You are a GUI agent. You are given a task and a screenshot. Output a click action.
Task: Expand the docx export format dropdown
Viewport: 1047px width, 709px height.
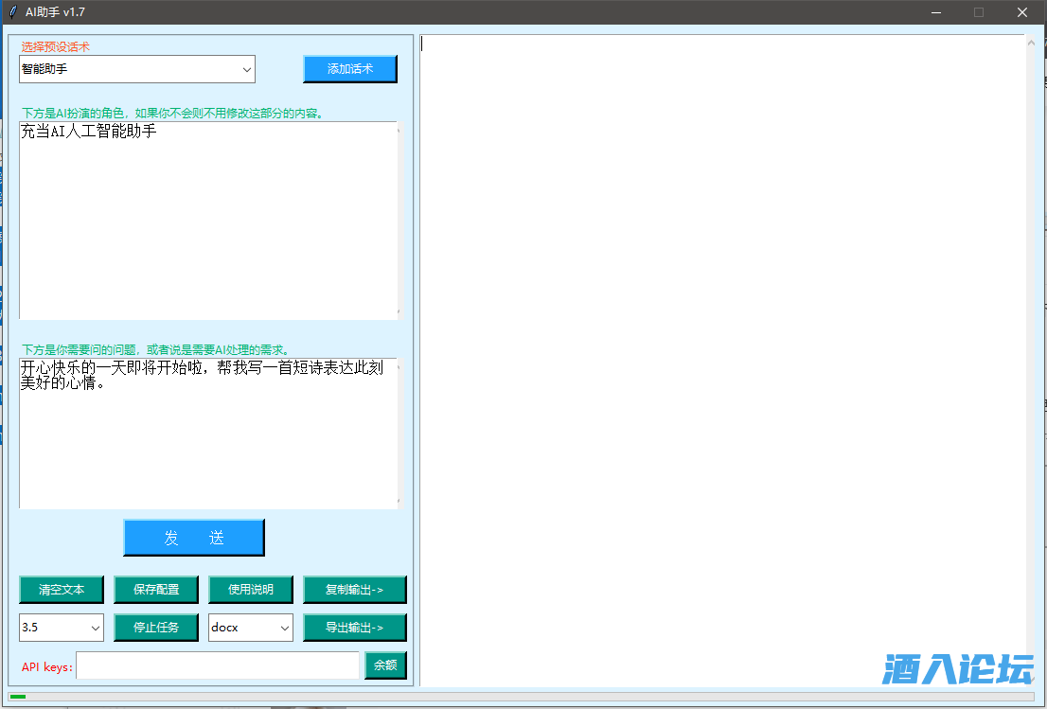(251, 628)
